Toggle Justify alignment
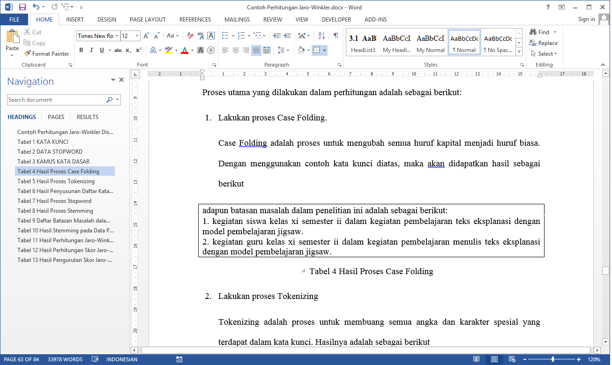 pyautogui.click(x=256, y=50)
